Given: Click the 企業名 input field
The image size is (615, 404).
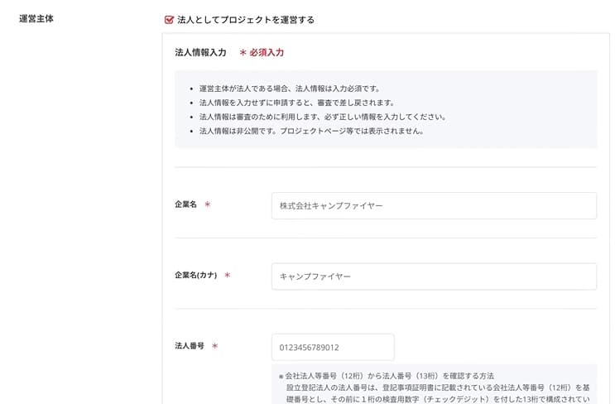Looking at the screenshot, I should (434, 205).
